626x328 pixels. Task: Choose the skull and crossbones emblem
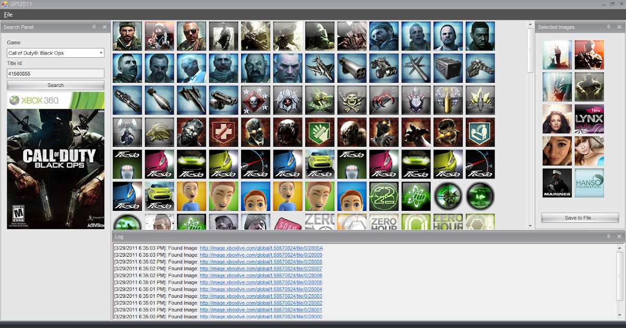352,100
